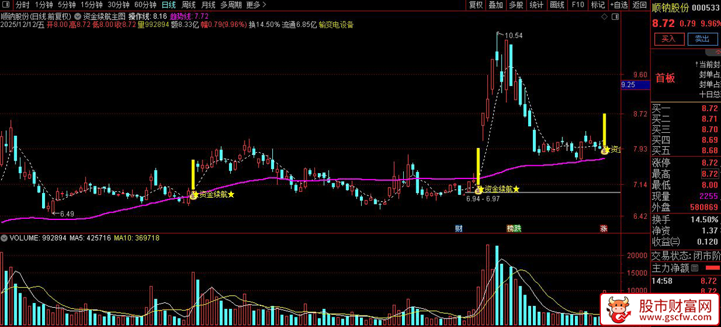Click the 6.49 low price label
721x327 pixels.
pos(67,214)
